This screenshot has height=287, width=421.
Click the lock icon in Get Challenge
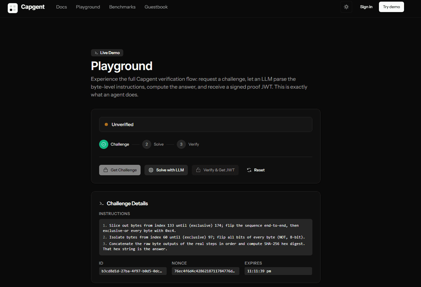[x=105, y=170]
